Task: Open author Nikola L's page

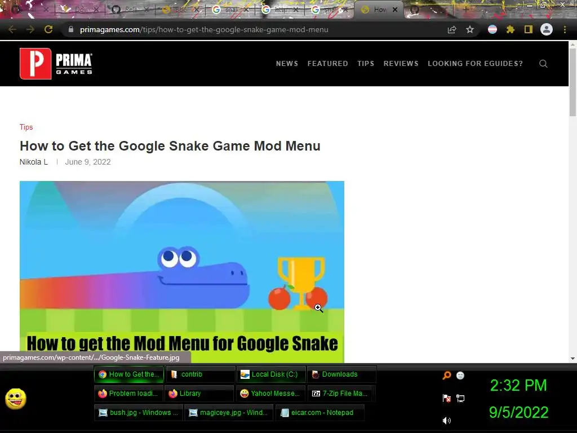Action: coord(33,162)
